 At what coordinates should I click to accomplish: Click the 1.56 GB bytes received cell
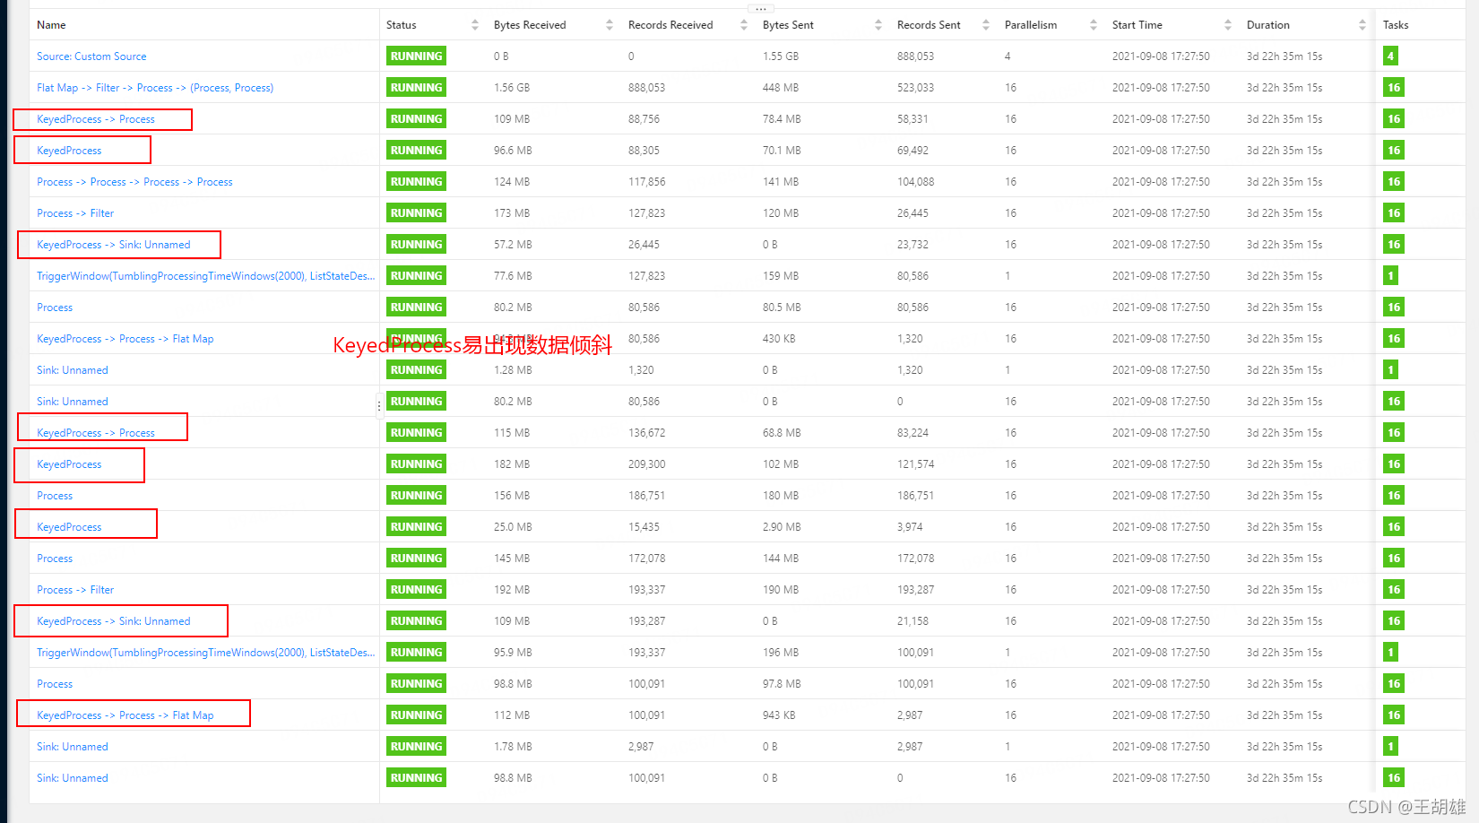click(x=512, y=88)
